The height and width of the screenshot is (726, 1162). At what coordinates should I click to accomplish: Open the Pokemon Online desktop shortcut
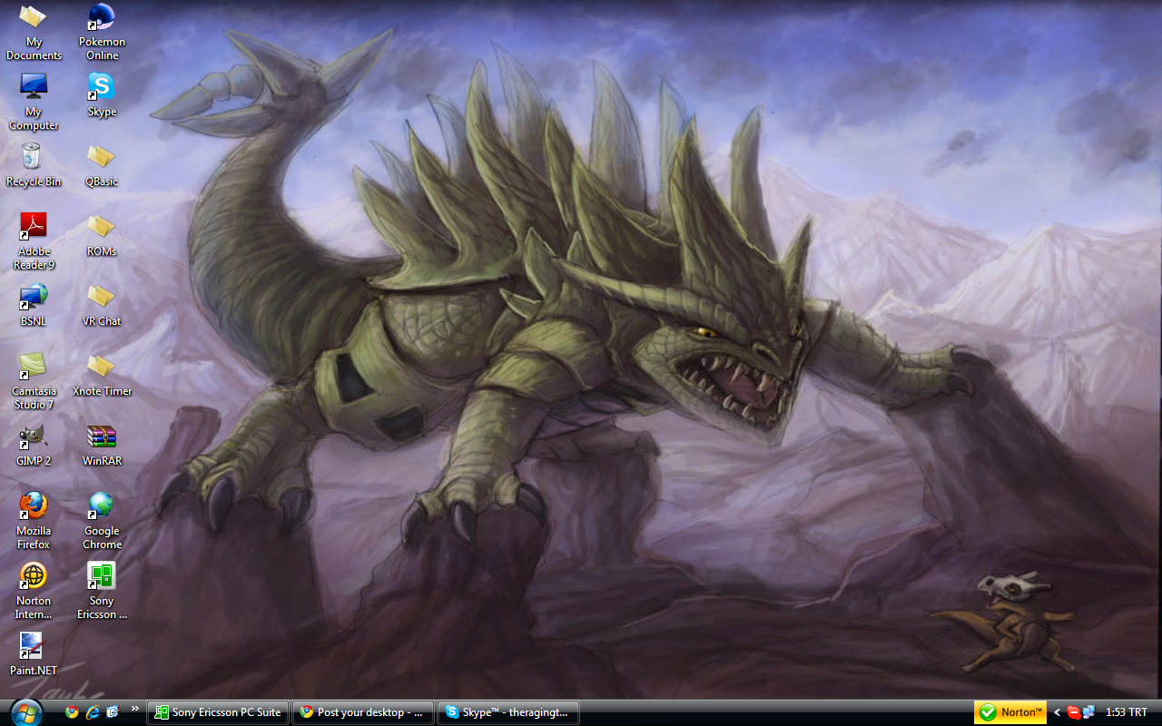pyautogui.click(x=102, y=20)
